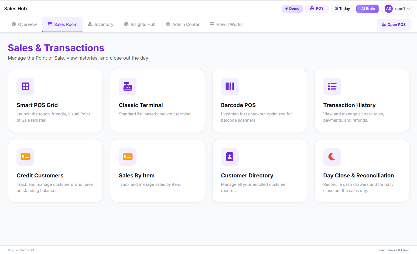
Task: Click the Barcode POS barcode icon
Action: click(230, 86)
